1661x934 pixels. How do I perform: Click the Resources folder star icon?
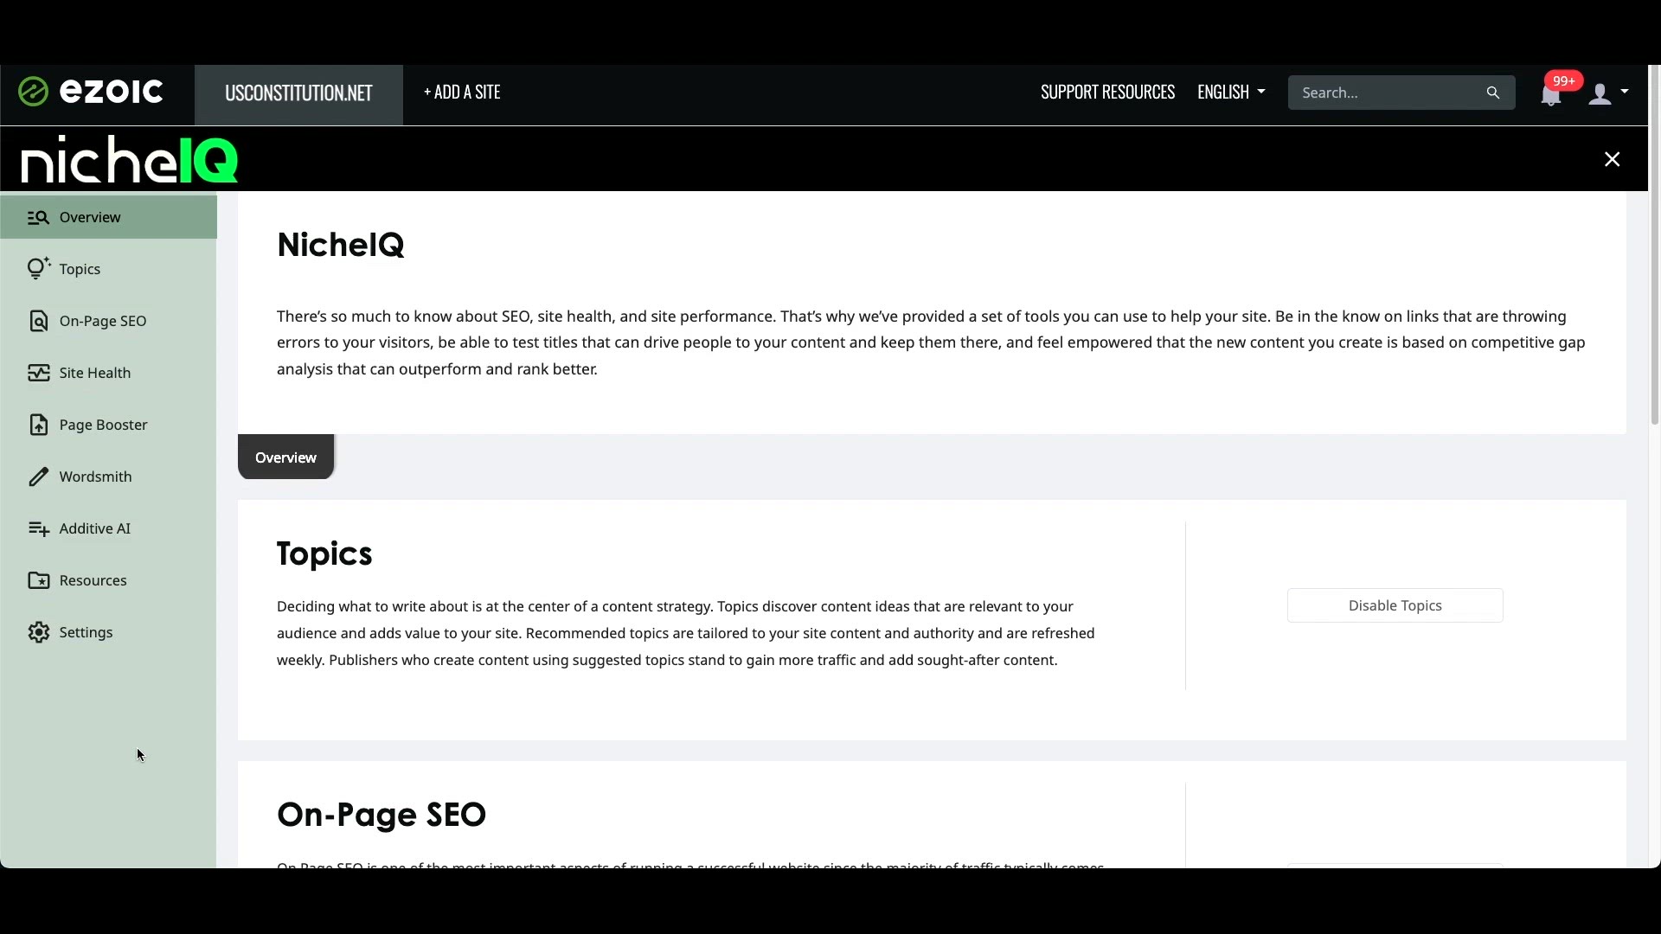38,580
